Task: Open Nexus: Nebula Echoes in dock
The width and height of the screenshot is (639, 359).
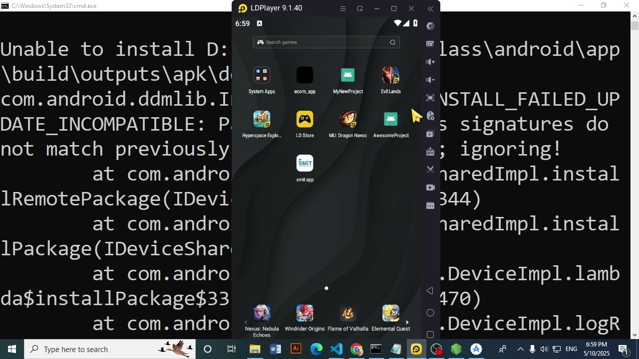Action: (262, 313)
